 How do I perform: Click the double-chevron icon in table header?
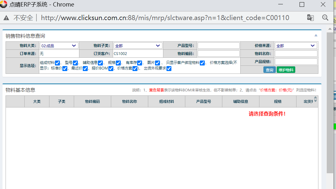[315, 99]
